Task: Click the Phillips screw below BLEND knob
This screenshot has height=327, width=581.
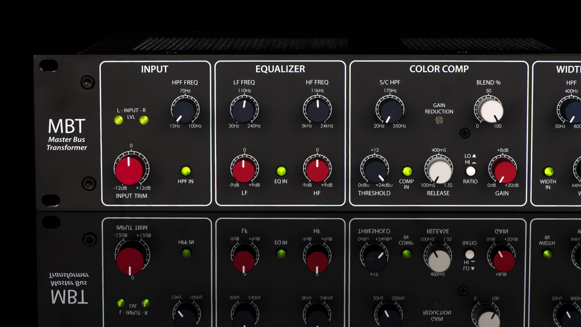Action: click(465, 133)
